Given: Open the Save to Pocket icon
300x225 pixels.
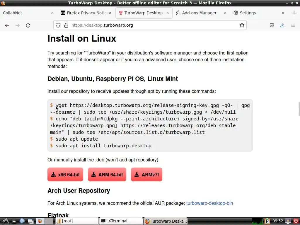Looking at the screenshot, I should coord(272,25).
